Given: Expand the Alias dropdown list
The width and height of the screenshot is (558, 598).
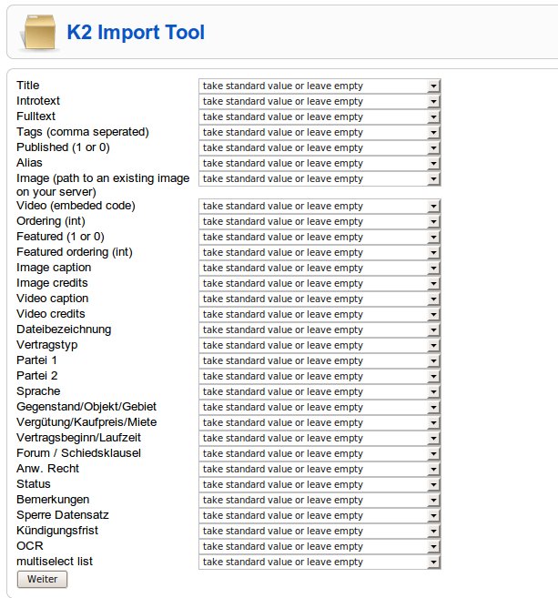Looking at the screenshot, I should 320,163.
